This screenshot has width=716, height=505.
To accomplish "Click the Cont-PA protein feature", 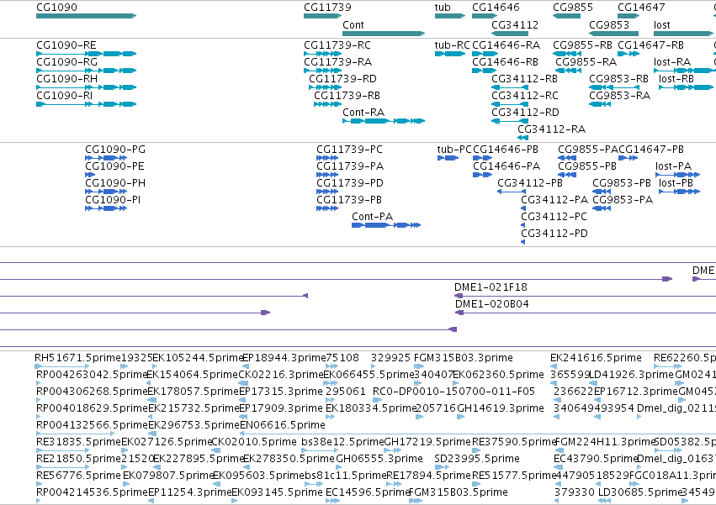I will (x=386, y=225).
